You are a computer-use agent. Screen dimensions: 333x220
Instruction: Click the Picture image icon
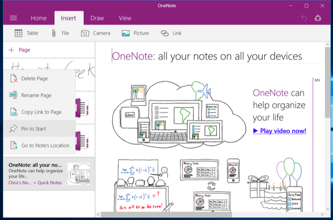click(x=126, y=33)
